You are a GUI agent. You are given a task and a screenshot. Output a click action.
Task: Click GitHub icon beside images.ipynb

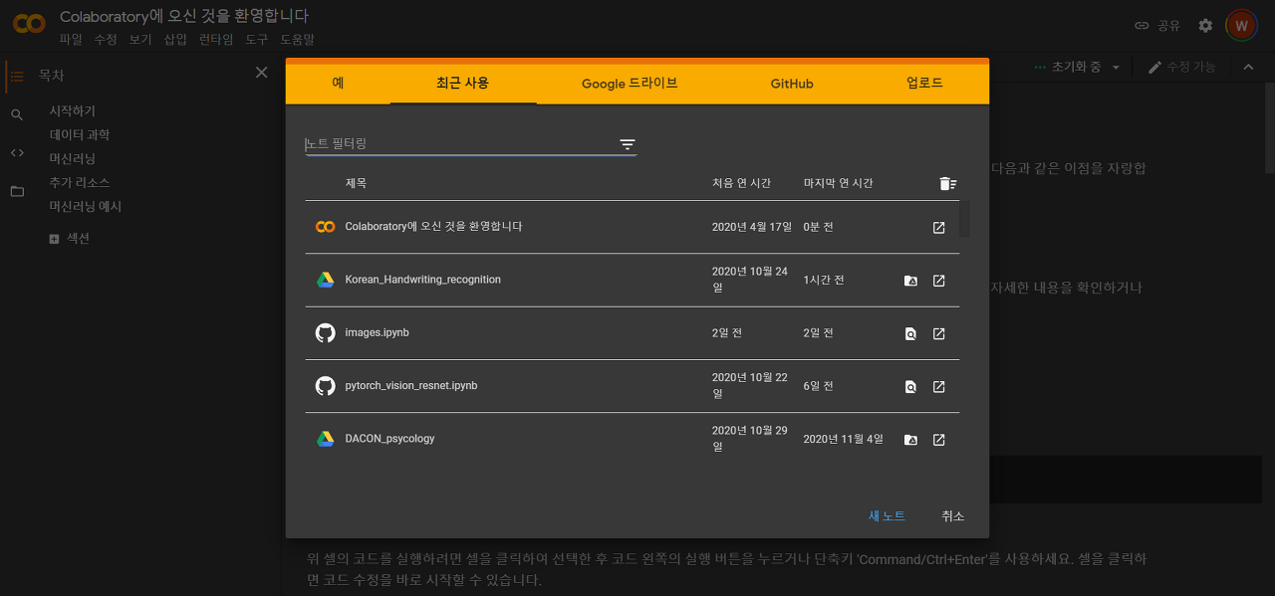[325, 332]
